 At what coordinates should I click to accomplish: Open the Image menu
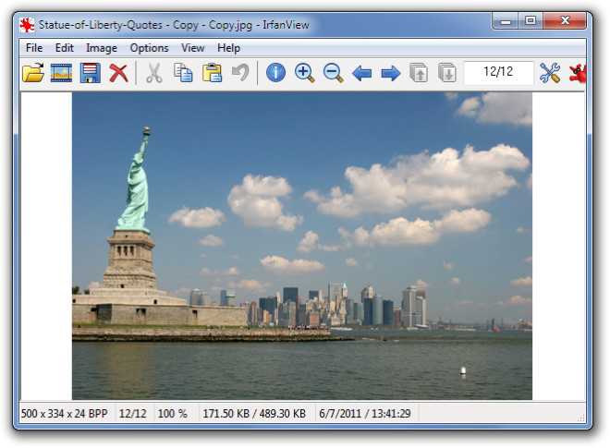click(102, 48)
